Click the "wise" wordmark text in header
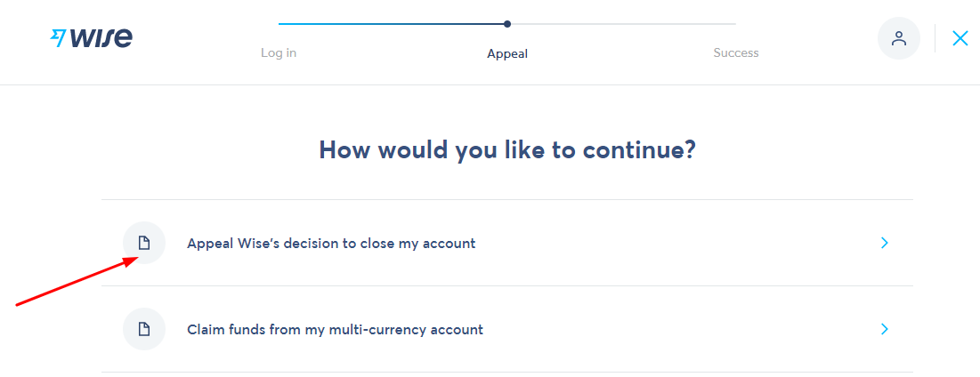Viewport: 980px width, 377px height. (101, 38)
